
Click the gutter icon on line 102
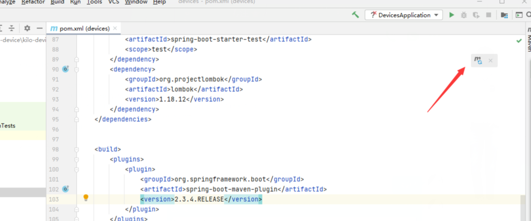point(66,189)
